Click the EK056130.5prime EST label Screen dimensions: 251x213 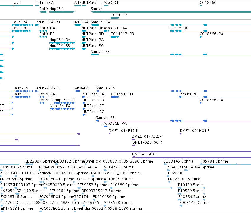click(x=109, y=197)
